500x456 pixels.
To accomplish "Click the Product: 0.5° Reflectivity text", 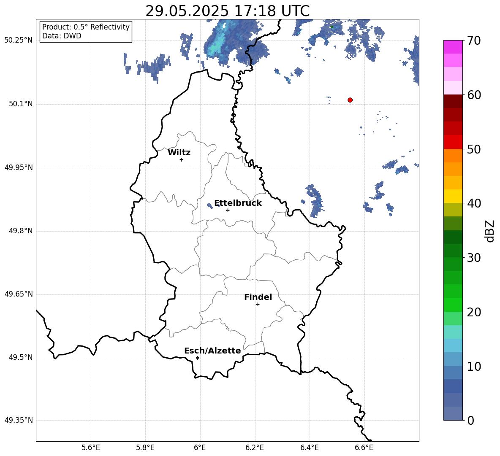I will 86,27.
